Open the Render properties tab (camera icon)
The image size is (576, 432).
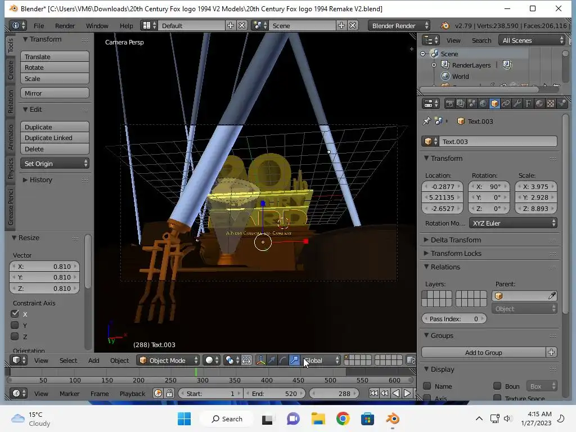click(x=449, y=103)
